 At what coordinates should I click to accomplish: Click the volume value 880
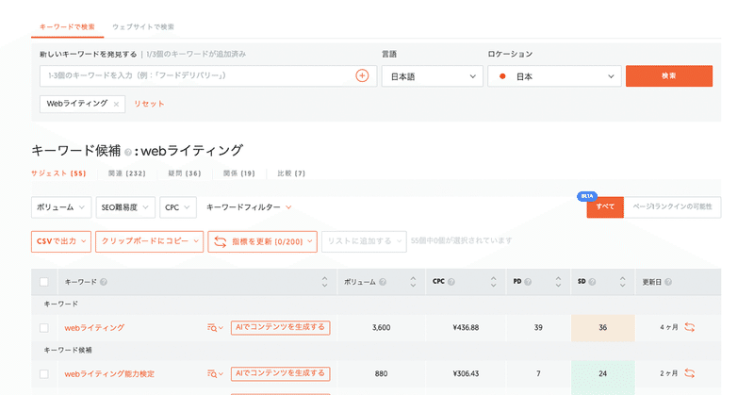pos(382,374)
